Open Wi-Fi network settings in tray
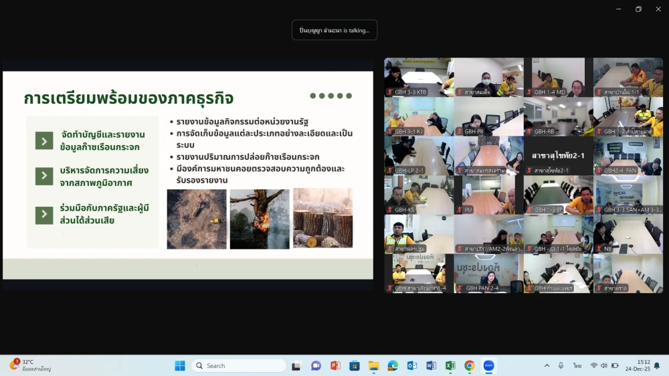The image size is (669, 376). coord(593,366)
